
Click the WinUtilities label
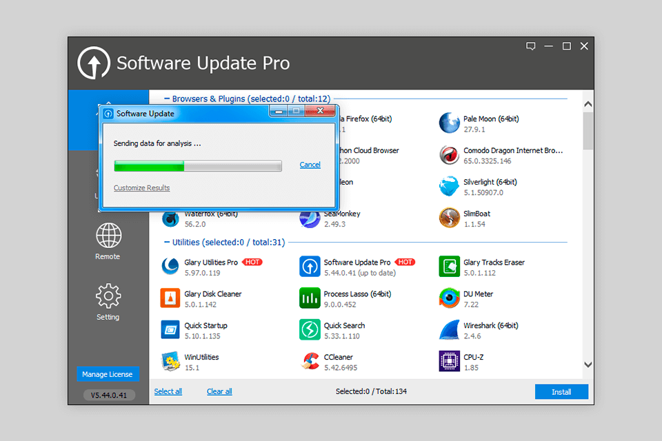(201, 358)
